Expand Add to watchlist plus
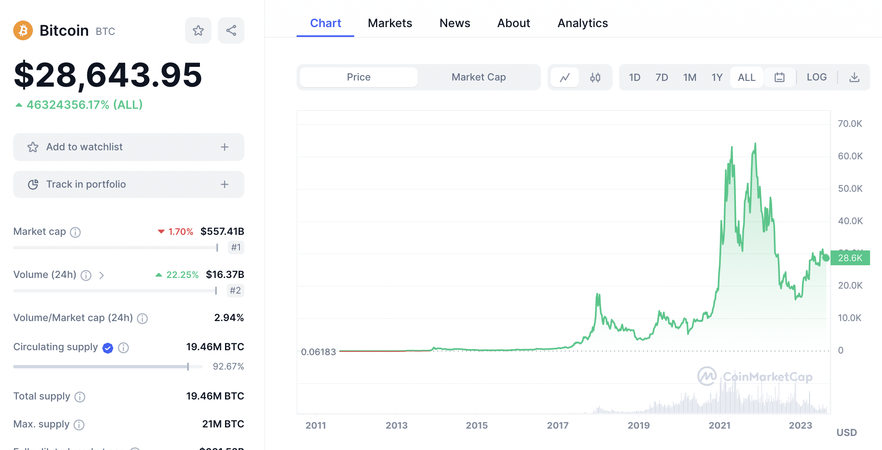The width and height of the screenshot is (882, 450). click(225, 147)
